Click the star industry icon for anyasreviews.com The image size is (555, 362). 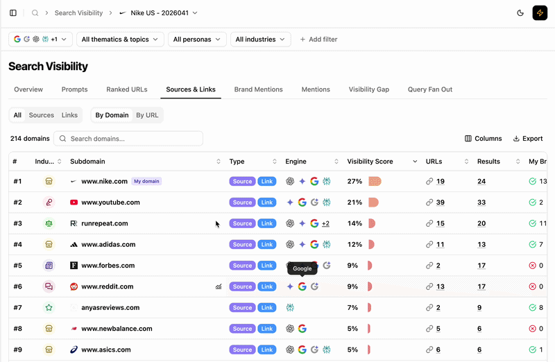pos(49,307)
